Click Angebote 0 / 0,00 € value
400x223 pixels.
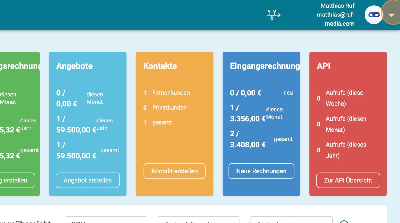[66, 98]
